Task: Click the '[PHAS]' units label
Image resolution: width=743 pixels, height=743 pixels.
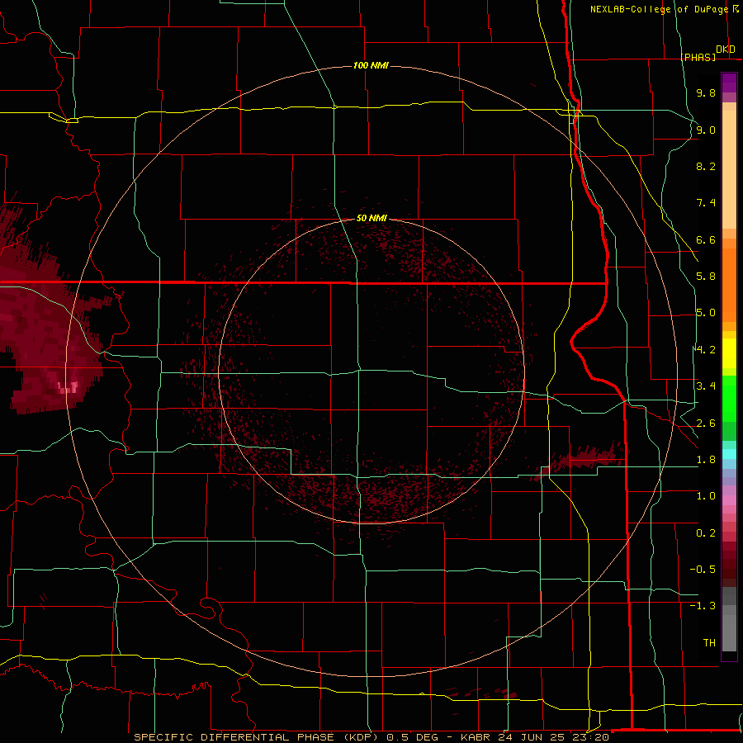Action: 698,57
